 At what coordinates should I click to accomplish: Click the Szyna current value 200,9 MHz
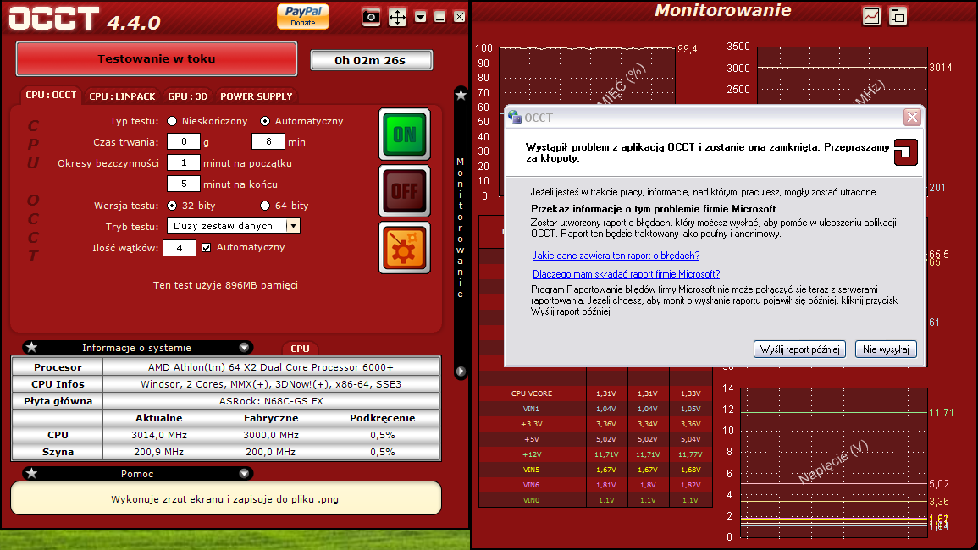[x=159, y=452]
